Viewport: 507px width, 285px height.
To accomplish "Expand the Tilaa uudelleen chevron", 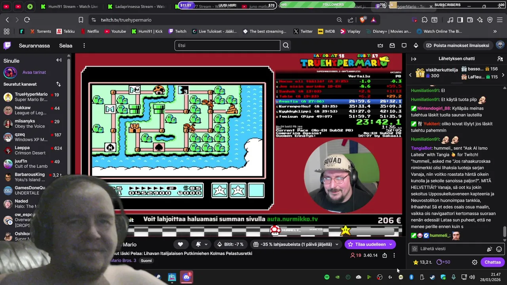I will pos(391,244).
